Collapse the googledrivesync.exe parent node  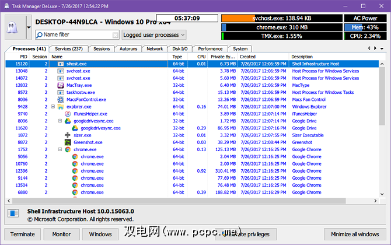pyautogui.click(x=60, y=121)
